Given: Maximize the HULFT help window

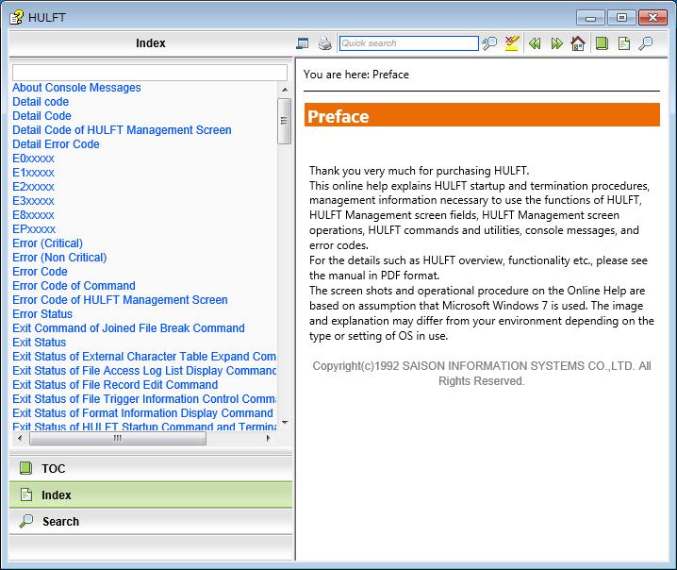Looking at the screenshot, I should [x=620, y=18].
